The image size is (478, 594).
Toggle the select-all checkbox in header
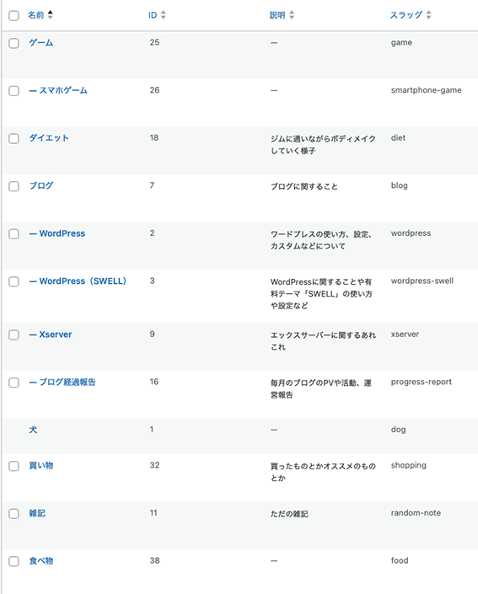click(x=14, y=15)
